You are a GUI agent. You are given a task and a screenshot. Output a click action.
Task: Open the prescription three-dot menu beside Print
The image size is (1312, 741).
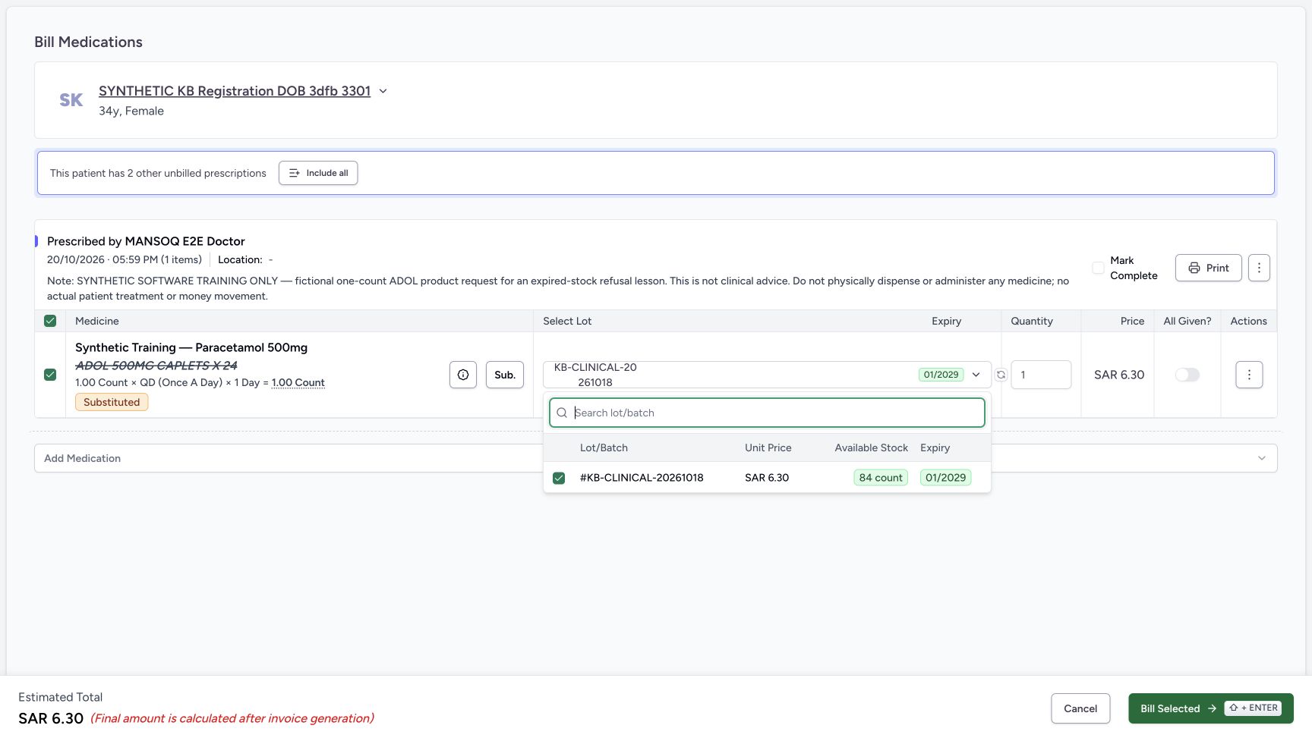click(1259, 268)
